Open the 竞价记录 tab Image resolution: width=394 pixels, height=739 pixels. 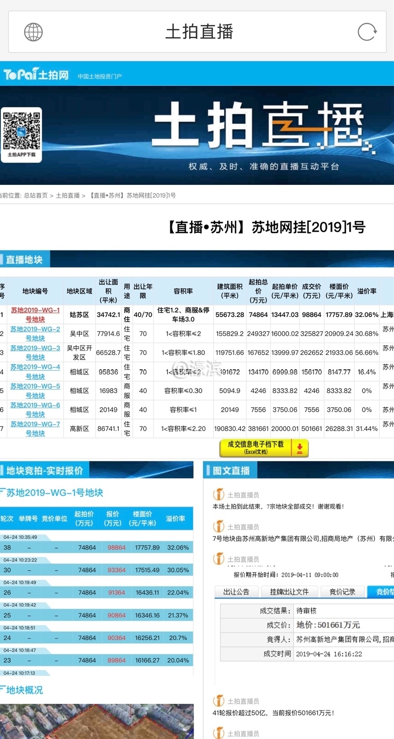coord(342,592)
